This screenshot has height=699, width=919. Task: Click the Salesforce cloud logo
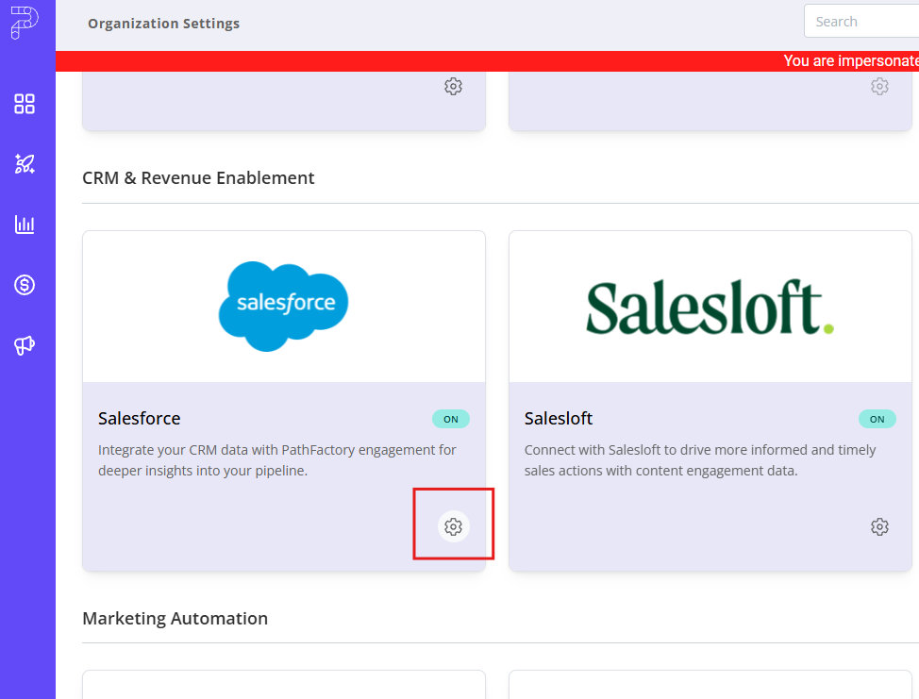(x=284, y=306)
